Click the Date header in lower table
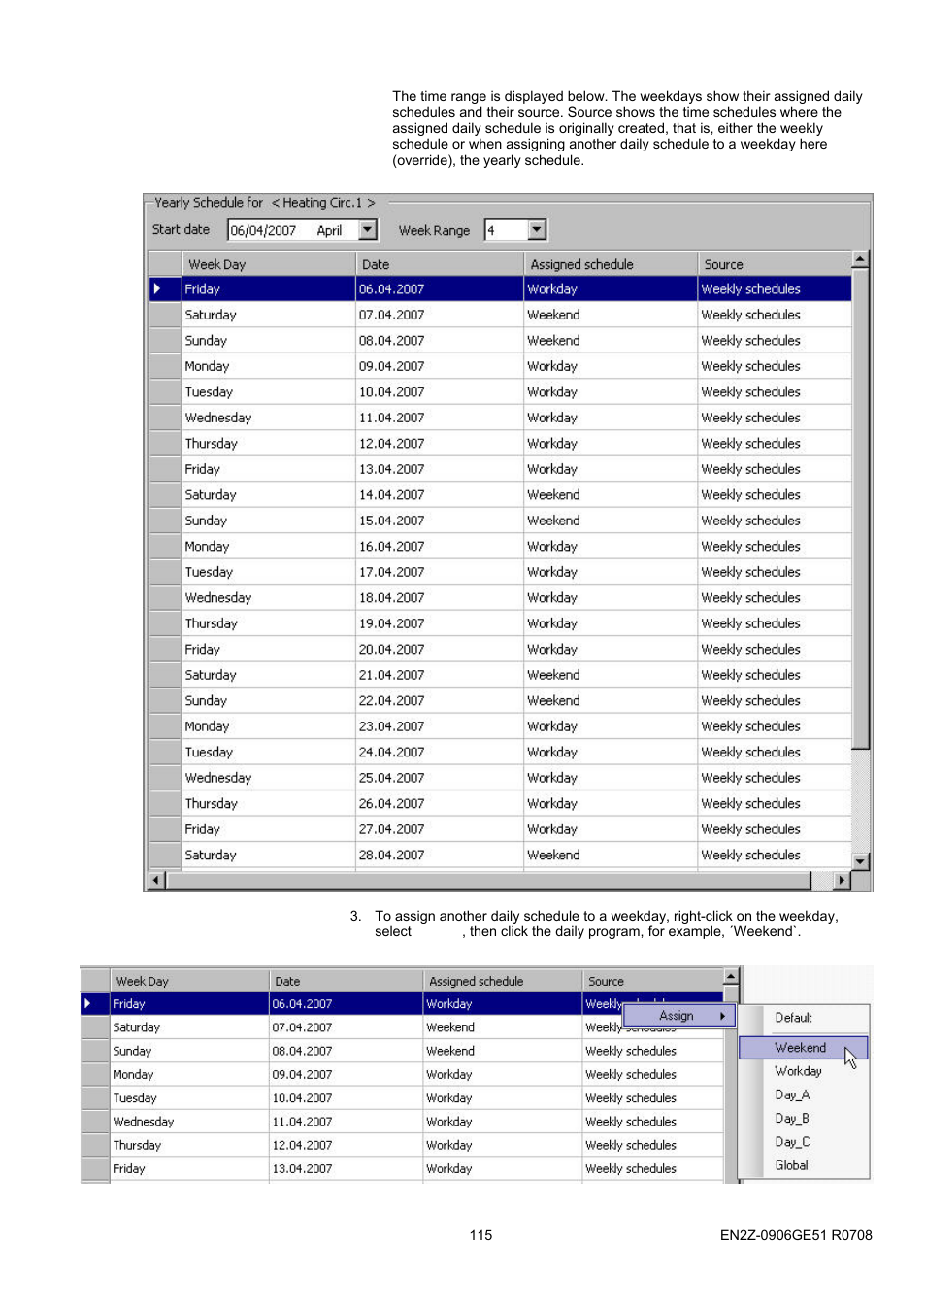The image size is (926, 1311). click(x=346, y=981)
